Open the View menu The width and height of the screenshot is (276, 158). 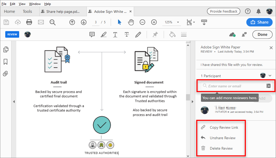tap(22, 4)
